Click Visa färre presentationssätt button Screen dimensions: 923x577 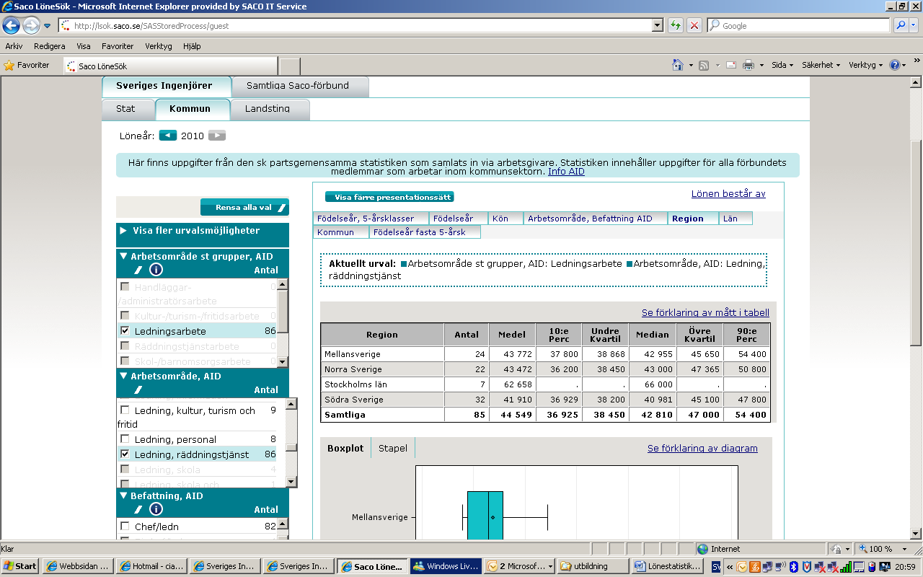[x=389, y=197]
